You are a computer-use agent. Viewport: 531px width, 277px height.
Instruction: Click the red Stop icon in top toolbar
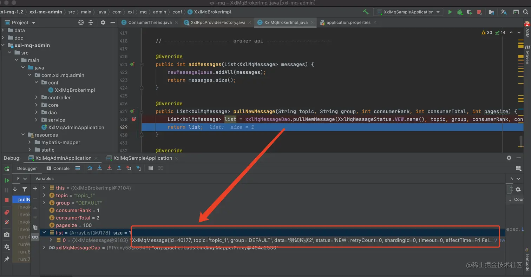(x=480, y=12)
